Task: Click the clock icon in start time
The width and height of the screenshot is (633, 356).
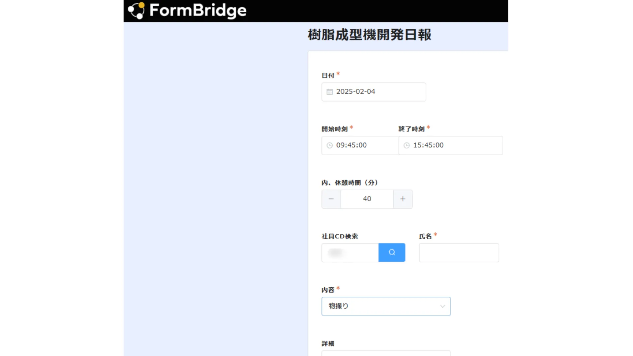Action: click(330, 145)
